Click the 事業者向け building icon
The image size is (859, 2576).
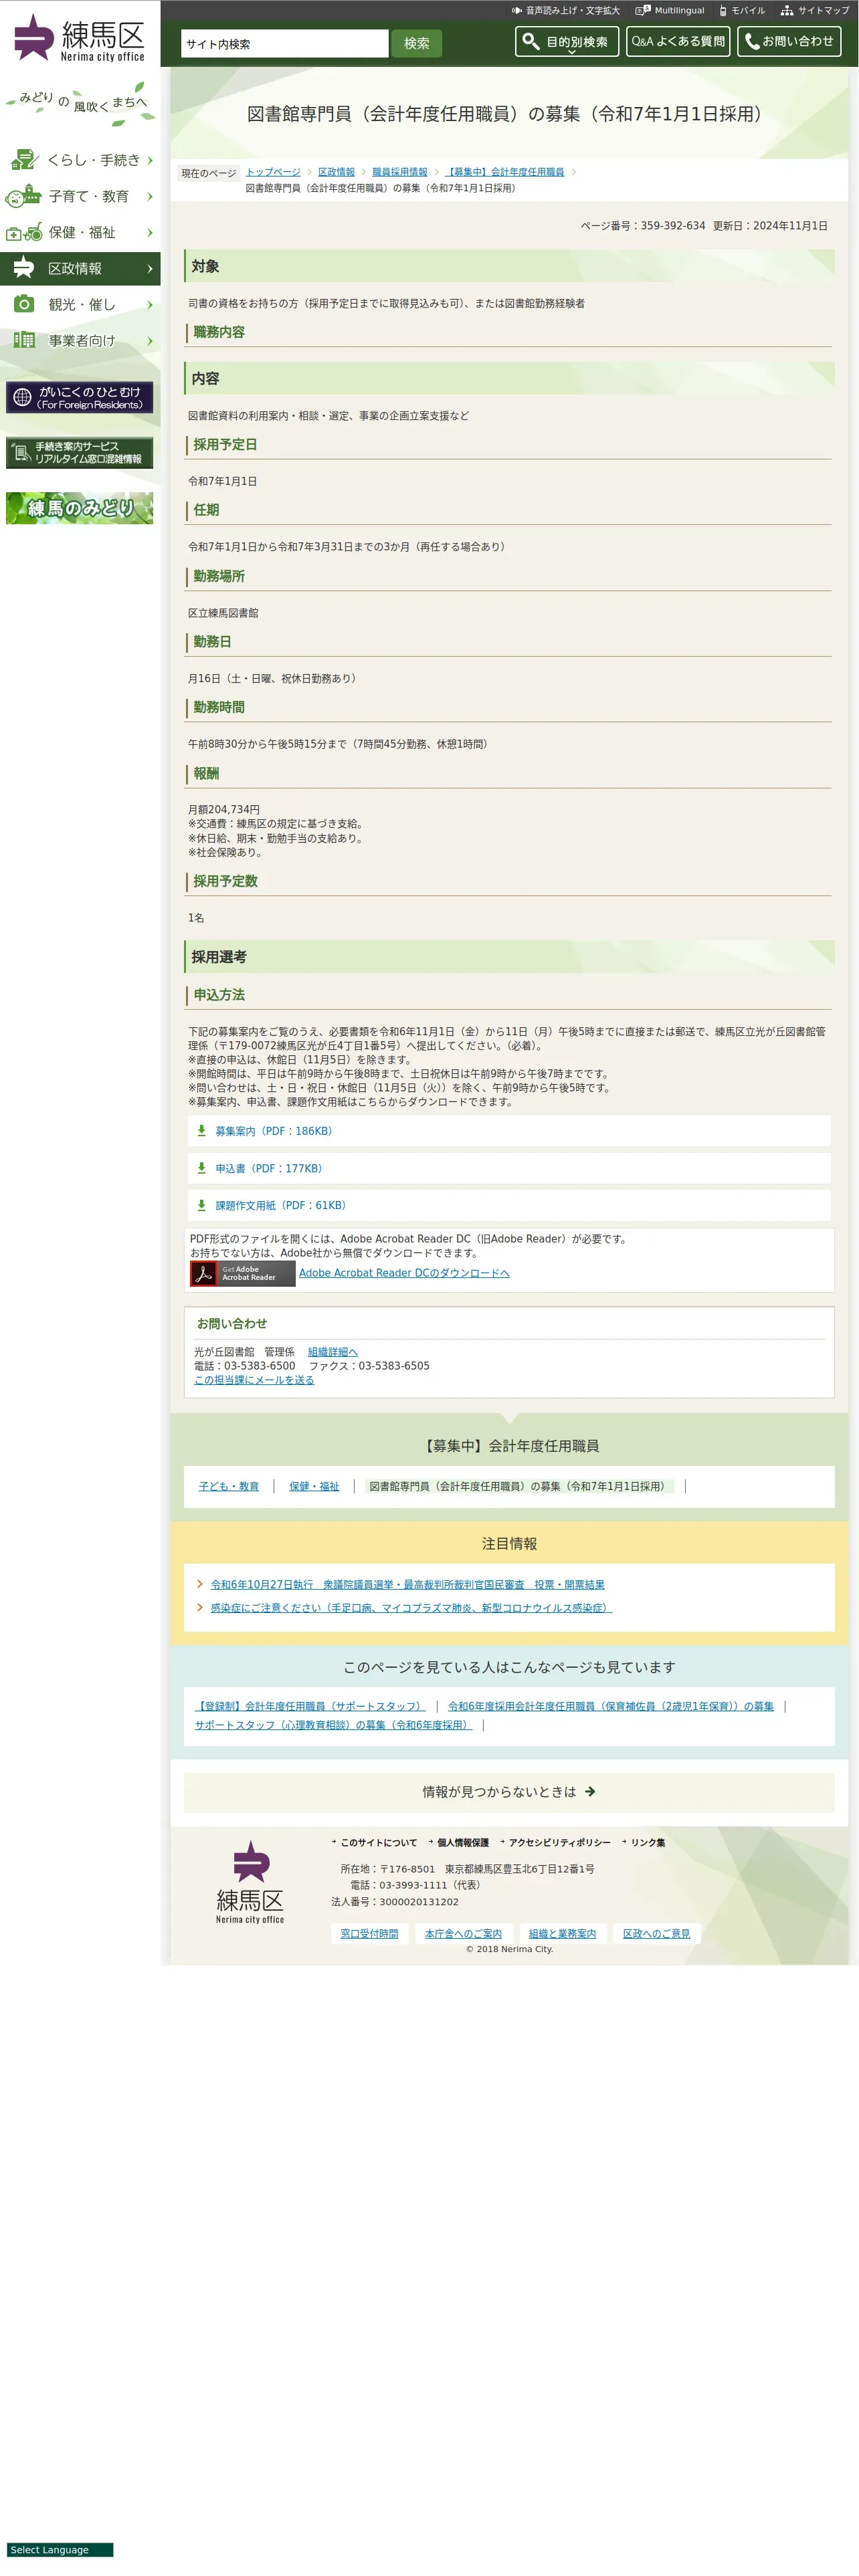pyautogui.click(x=24, y=340)
